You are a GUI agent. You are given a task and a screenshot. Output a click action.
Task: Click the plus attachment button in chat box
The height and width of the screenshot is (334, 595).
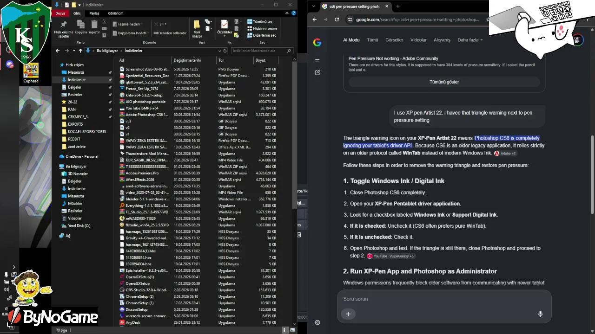pyautogui.click(x=348, y=314)
